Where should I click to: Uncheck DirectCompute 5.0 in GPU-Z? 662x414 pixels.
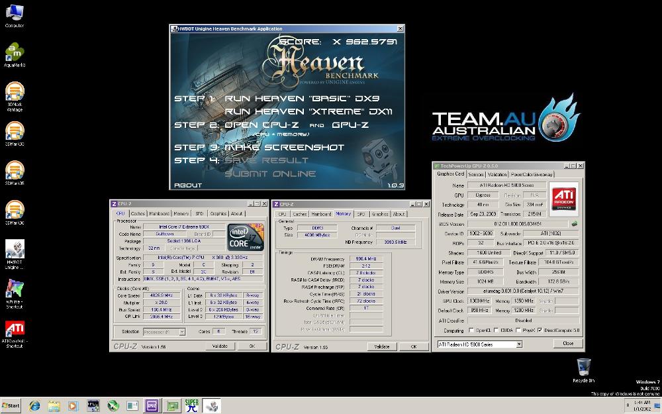(540, 331)
